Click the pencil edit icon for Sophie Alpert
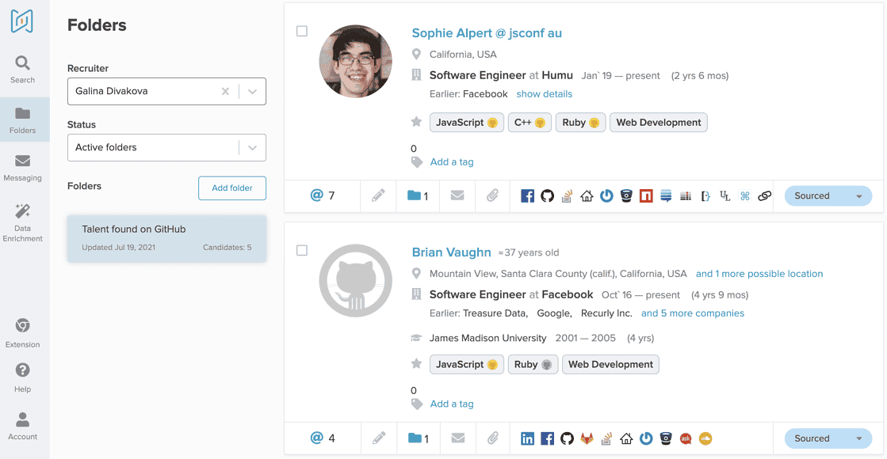Screen dimensions: 887x459 (x=378, y=196)
